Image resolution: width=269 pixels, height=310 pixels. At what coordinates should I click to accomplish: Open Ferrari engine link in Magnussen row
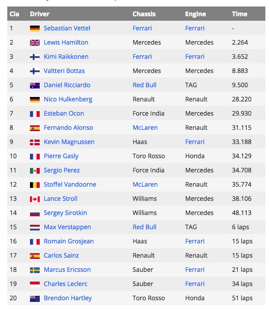[x=195, y=142]
